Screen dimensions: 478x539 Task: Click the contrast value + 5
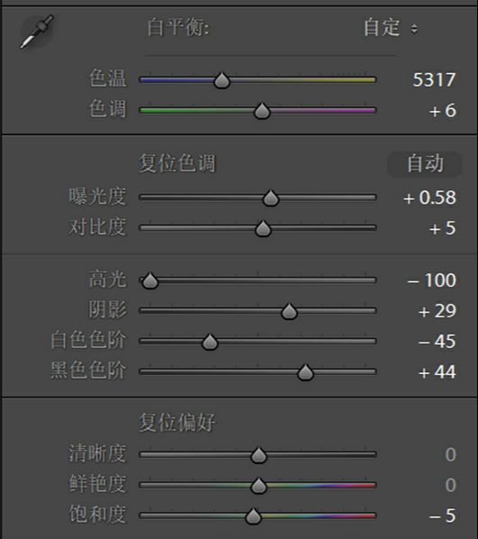point(443,228)
